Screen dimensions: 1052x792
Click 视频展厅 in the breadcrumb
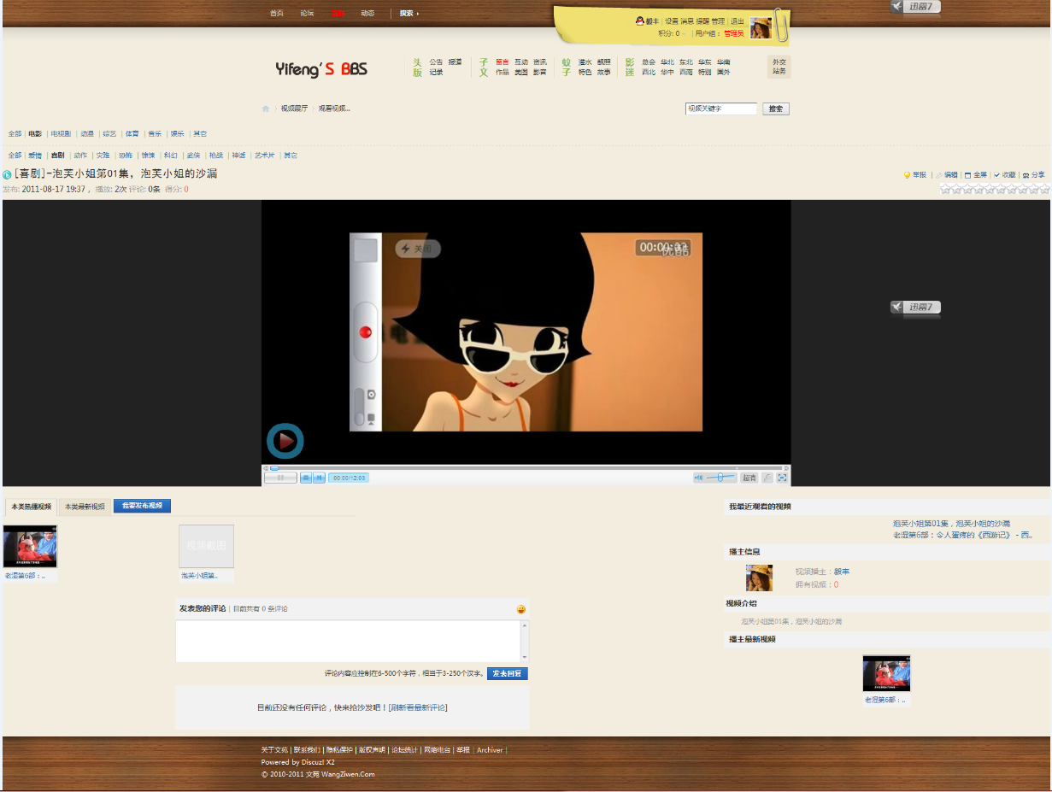[x=294, y=109]
